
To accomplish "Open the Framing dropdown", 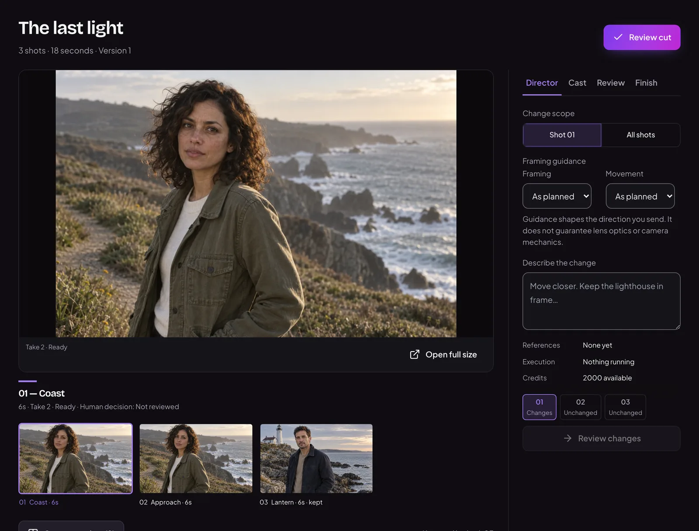I will pos(557,196).
